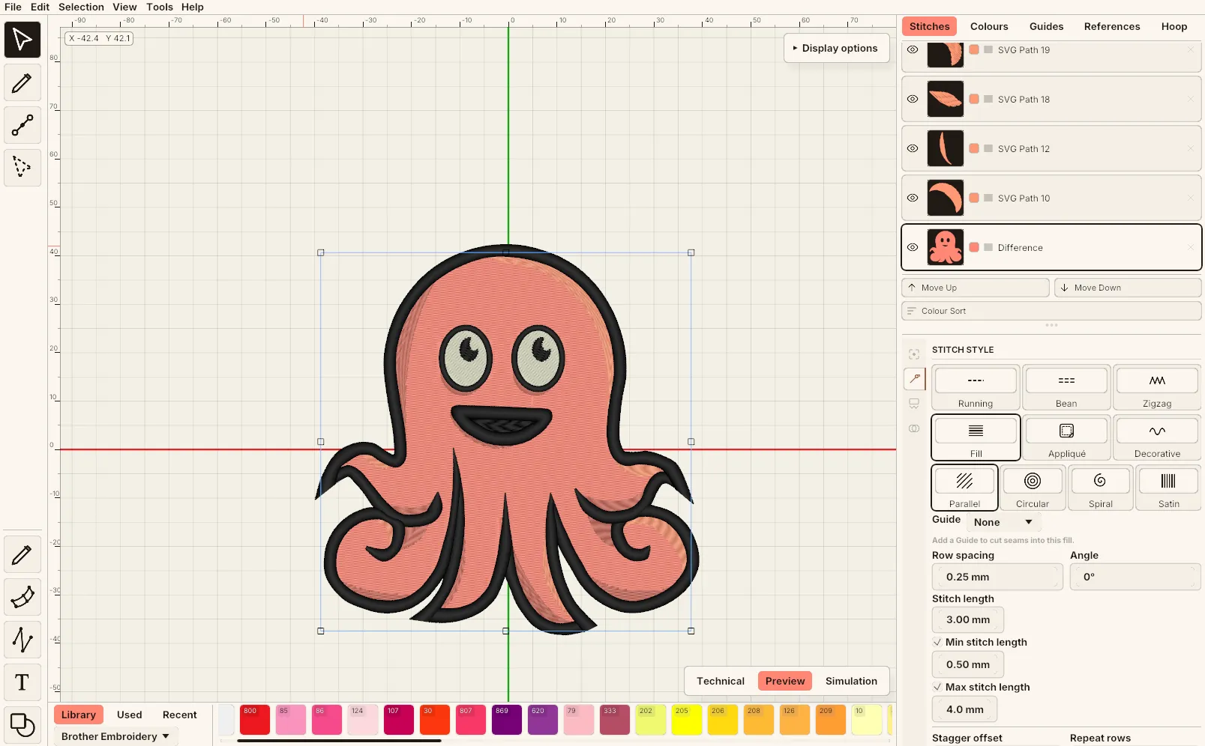Viewport: 1205px width, 746px height.
Task: Open the Brother Embroidery thread dropdown
Action: (115, 736)
